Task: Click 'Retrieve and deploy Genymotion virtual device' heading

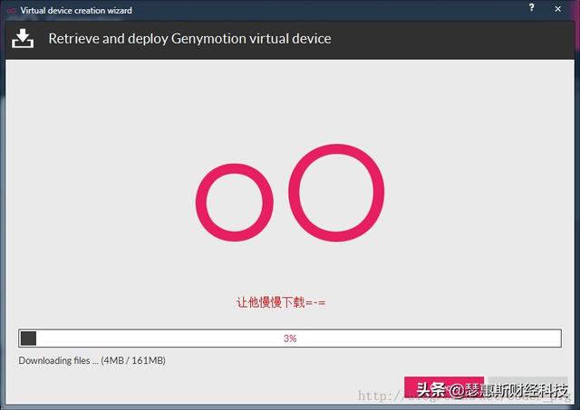Action: [189, 39]
